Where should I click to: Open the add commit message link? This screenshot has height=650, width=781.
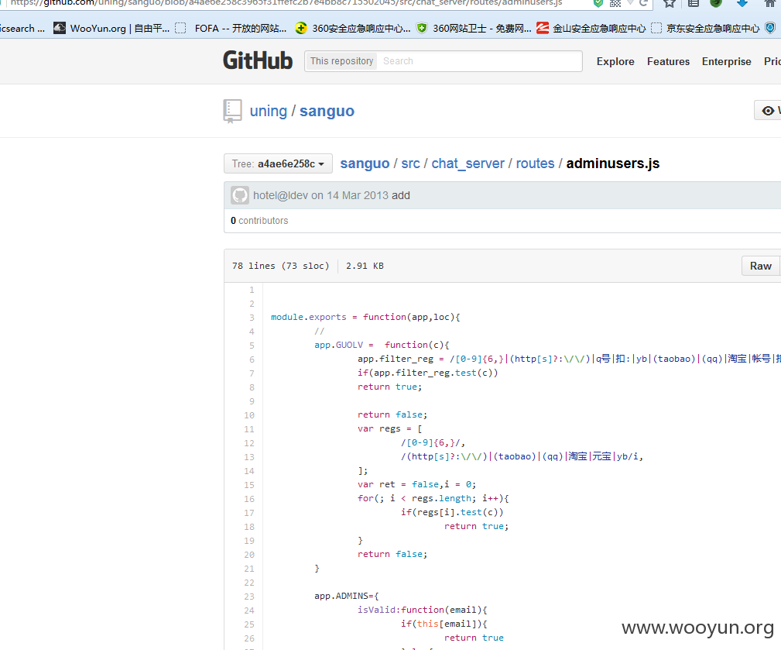click(x=400, y=195)
